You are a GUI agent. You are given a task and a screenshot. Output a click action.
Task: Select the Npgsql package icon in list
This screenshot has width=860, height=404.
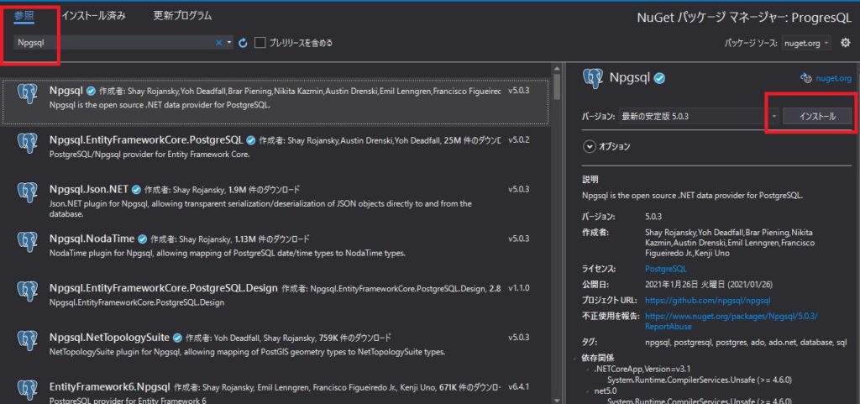26,95
